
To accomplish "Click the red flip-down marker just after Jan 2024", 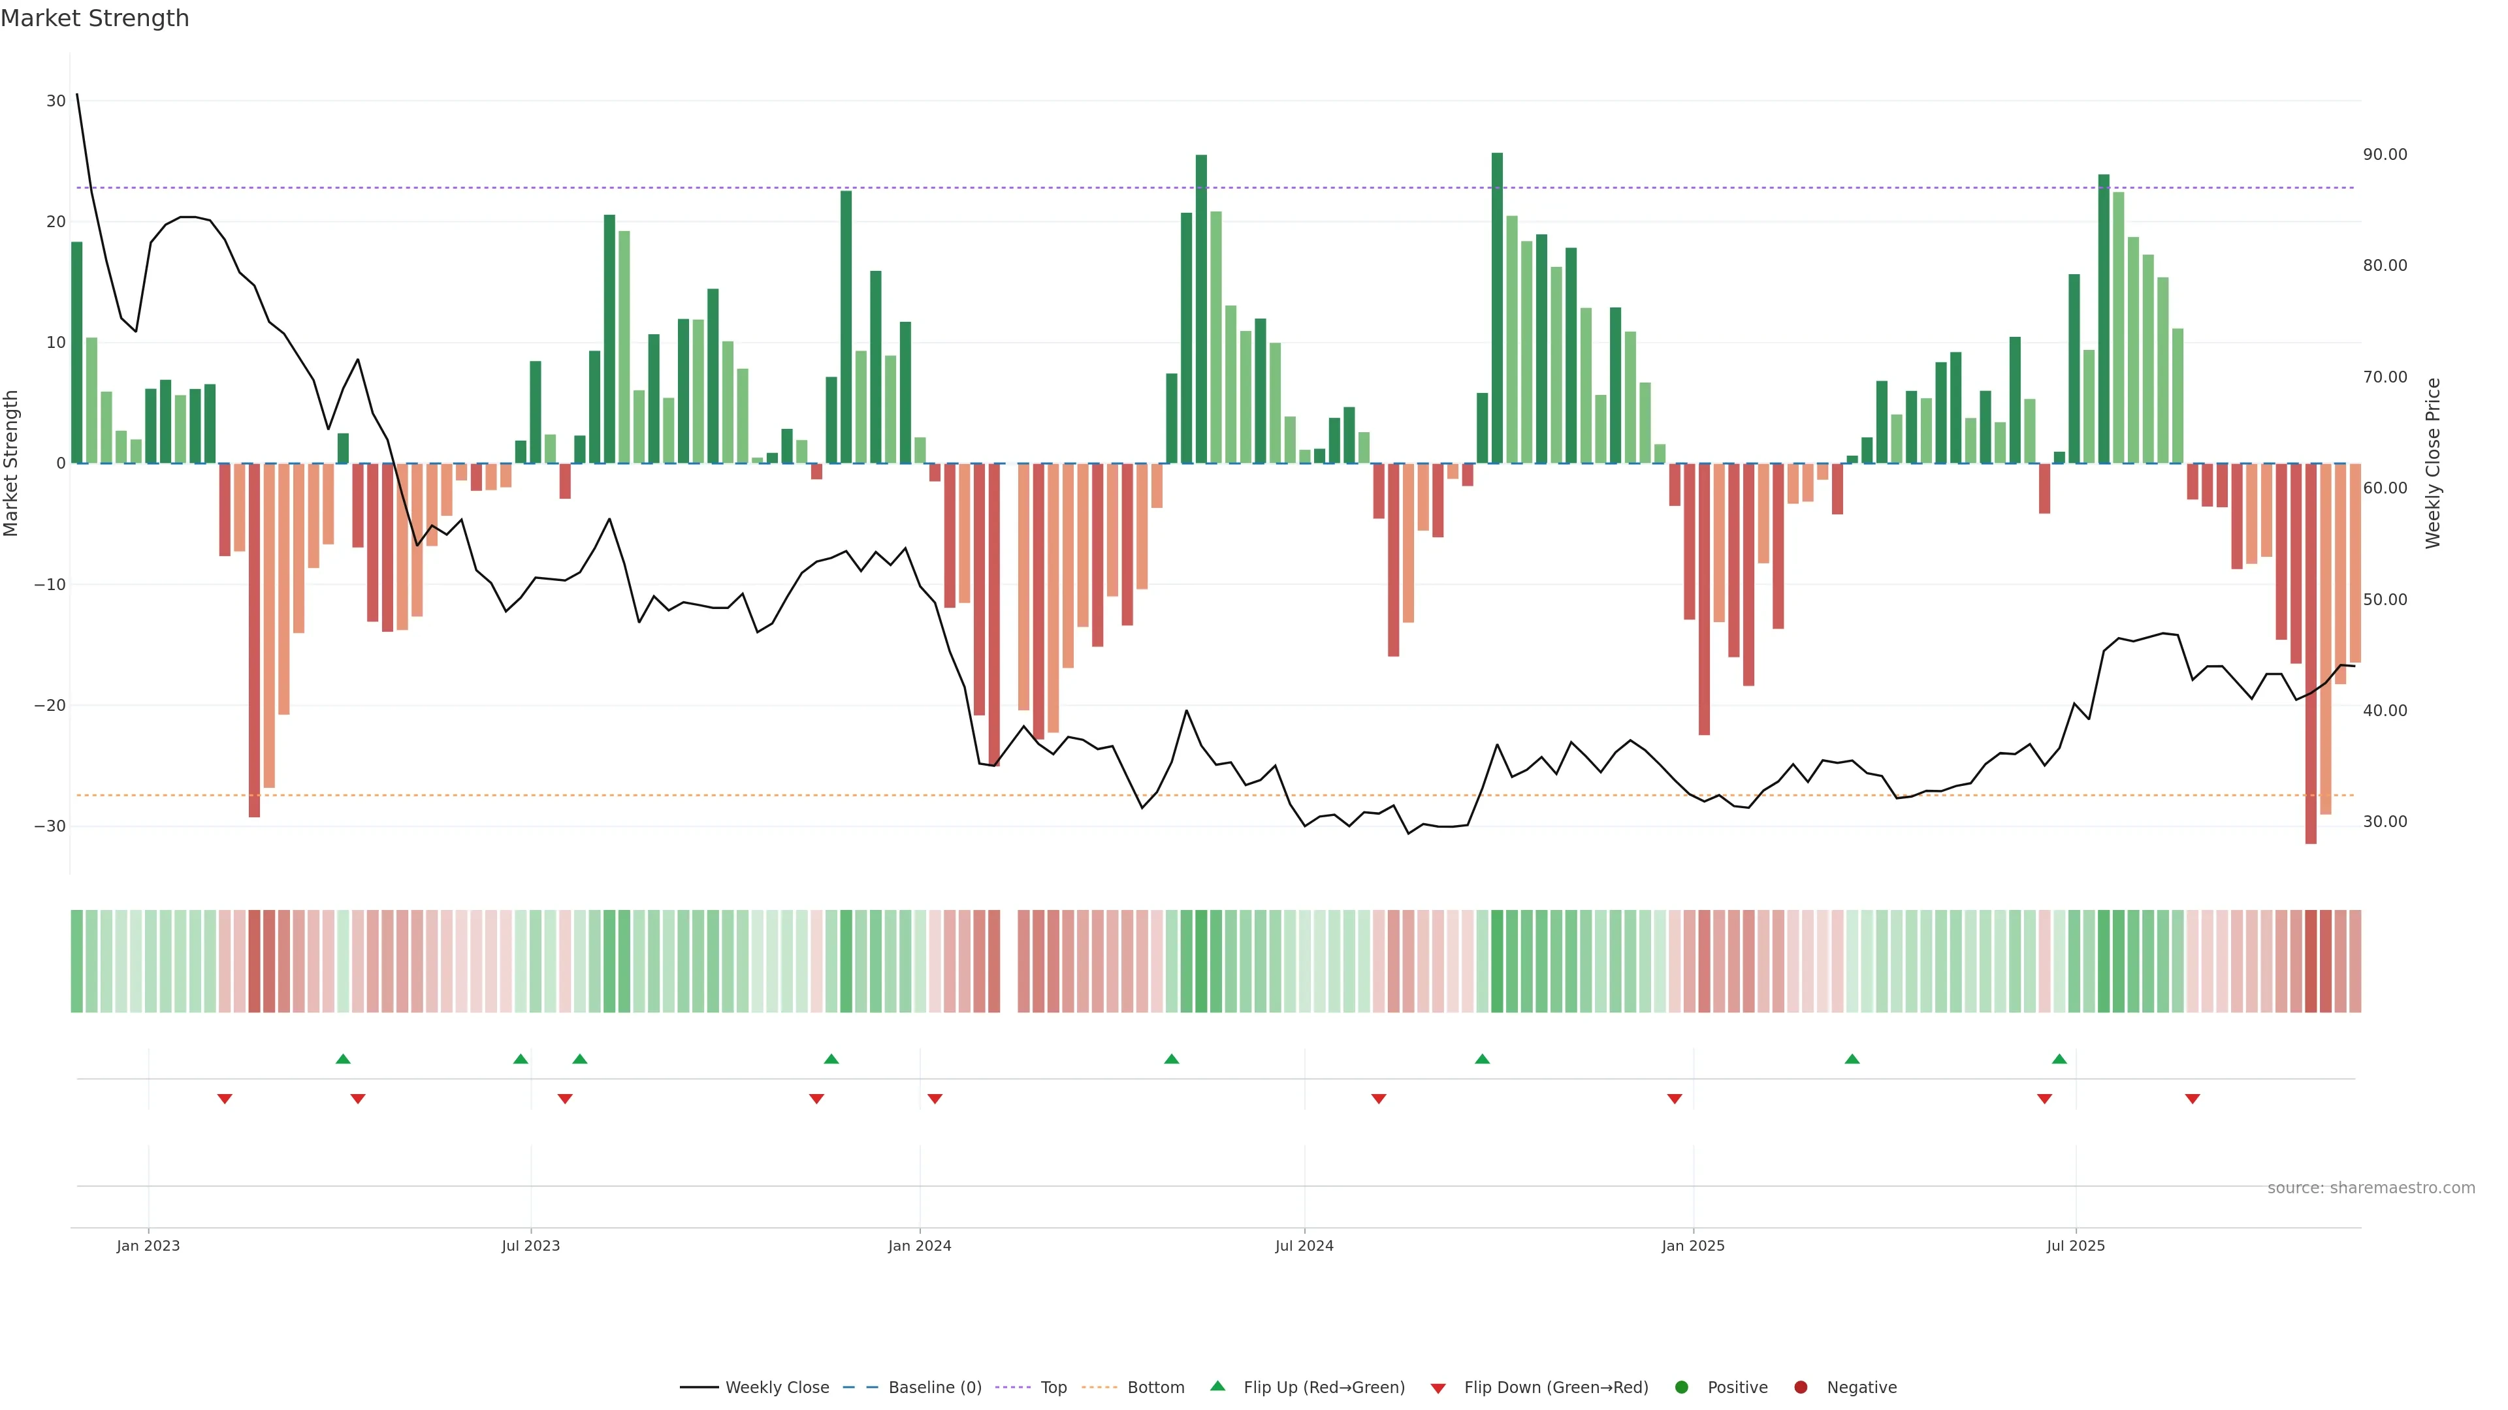I will [935, 1099].
